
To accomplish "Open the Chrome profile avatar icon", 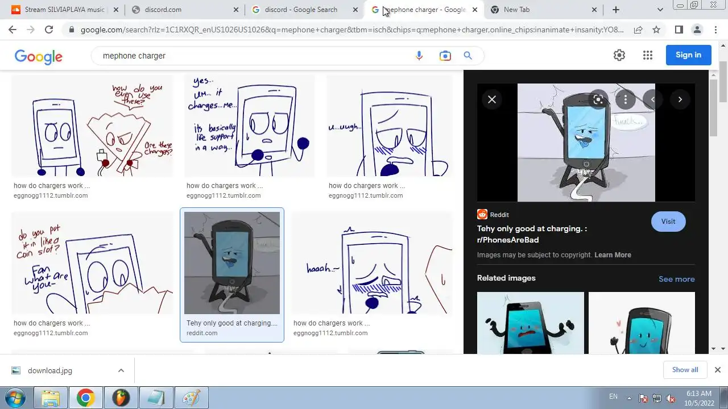I will click(x=697, y=30).
